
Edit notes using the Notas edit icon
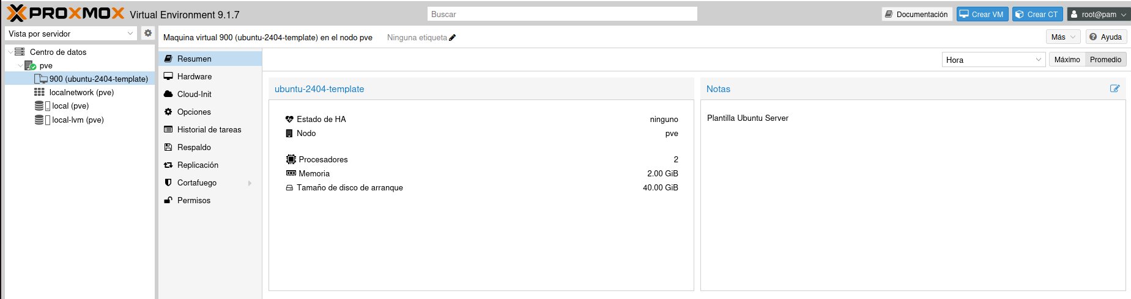(x=1114, y=88)
